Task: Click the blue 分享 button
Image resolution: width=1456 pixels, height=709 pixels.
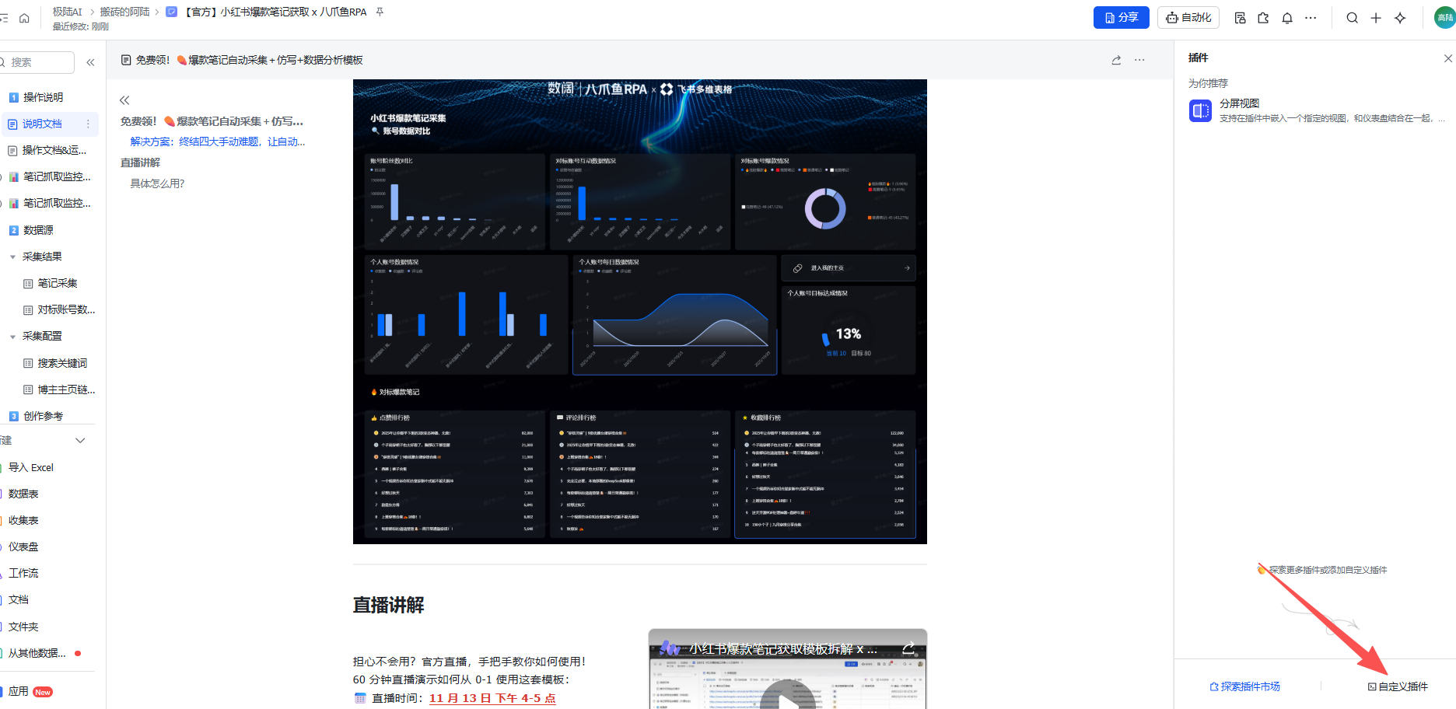Action: (1121, 18)
